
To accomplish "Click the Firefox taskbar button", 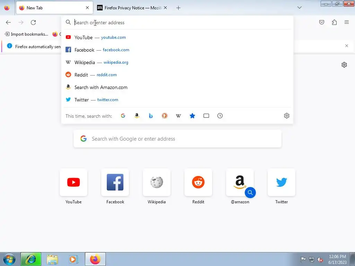I will pyautogui.click(x=95, y=259).
